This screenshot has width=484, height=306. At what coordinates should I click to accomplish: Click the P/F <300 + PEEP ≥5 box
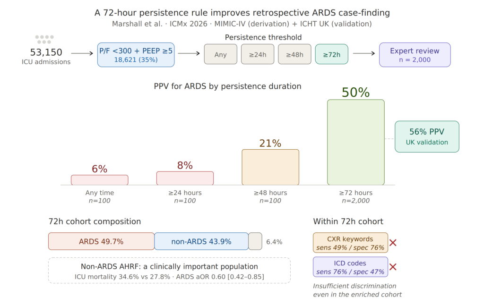tap(136, 55)
